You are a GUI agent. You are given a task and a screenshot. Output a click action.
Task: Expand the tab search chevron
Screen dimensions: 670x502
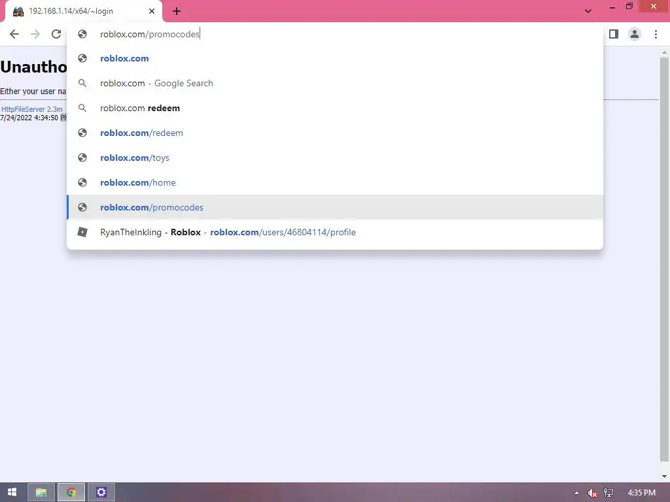click(x=588, y=11)
